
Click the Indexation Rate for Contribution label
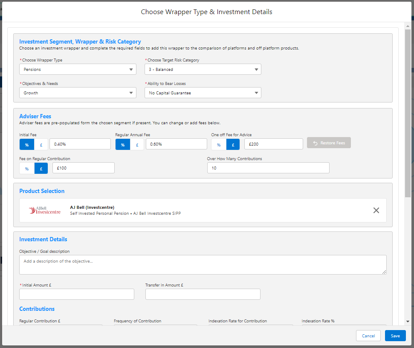click(x=237, y=321)
